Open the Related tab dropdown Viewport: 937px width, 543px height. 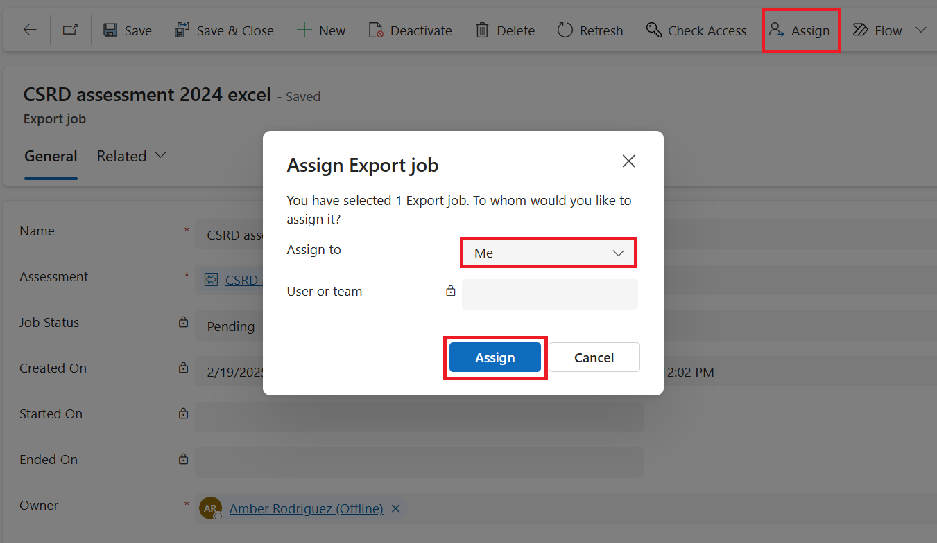tap(131, 157)
